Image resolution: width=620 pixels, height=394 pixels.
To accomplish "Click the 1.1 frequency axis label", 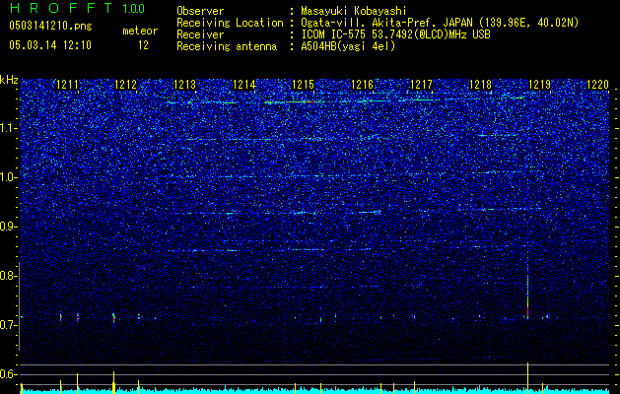I will pos(9,128).
